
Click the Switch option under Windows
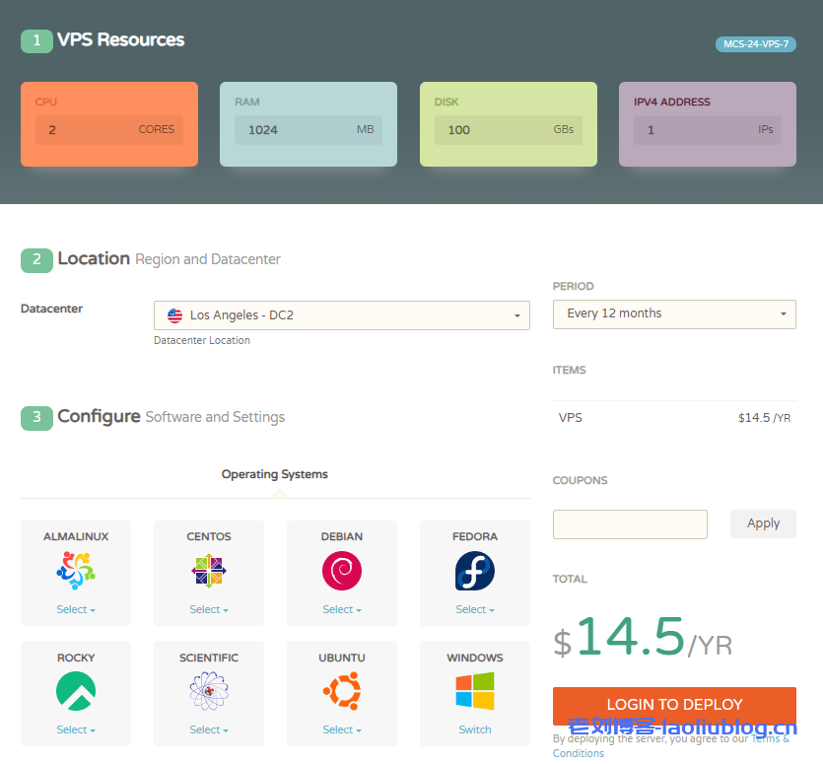tap(474, 729)
